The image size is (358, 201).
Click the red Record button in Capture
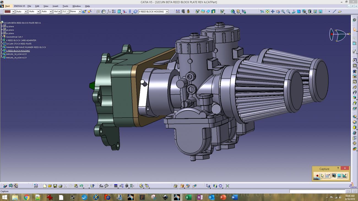click(317, 176)
